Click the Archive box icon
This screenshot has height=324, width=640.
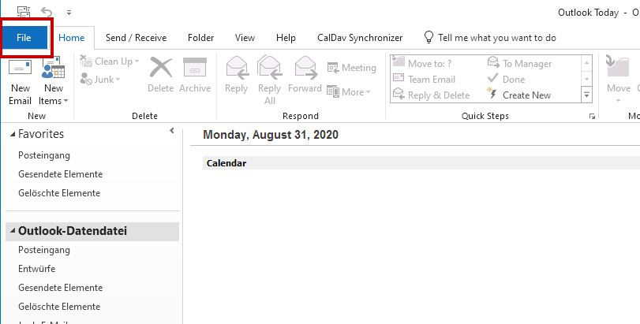195,67
